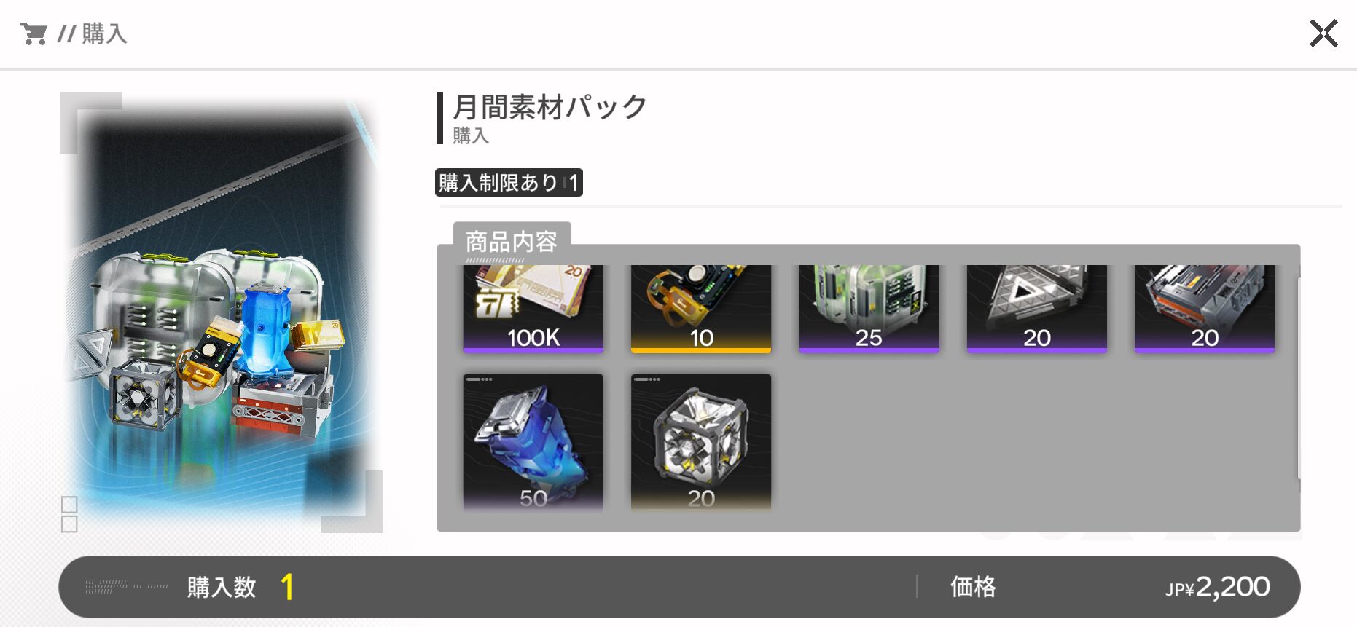Click the 月間素材パック title text
1357x627 pixels.
click(x=550, y=107)
